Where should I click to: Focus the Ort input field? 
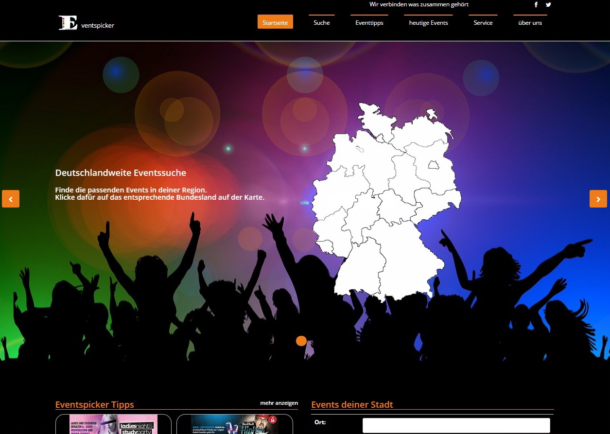(x=456, y=425)
